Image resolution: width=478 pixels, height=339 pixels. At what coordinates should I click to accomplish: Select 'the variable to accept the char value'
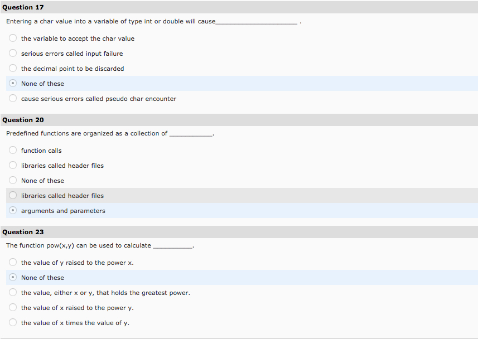coord(12,38)
